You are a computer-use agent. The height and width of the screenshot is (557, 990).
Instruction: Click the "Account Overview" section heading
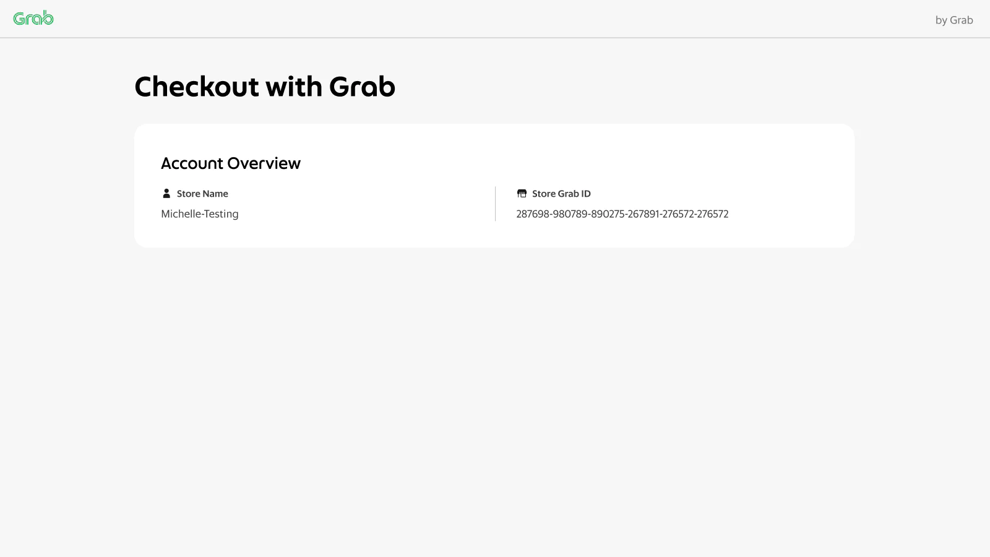[231, 163]
